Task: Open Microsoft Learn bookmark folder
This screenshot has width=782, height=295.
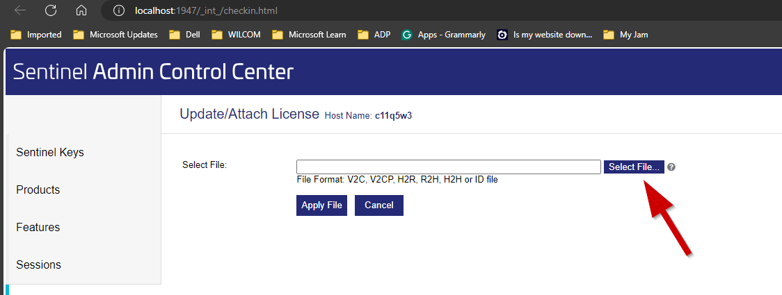Action: [309, 35]
